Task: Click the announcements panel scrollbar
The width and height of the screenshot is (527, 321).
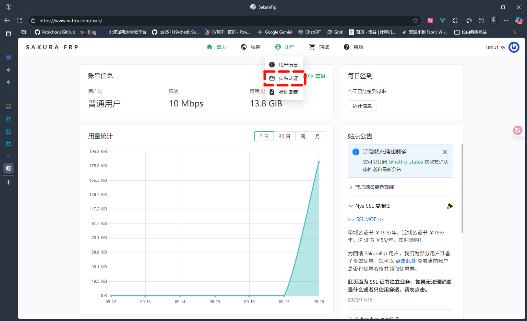Action: coord(462,188)
